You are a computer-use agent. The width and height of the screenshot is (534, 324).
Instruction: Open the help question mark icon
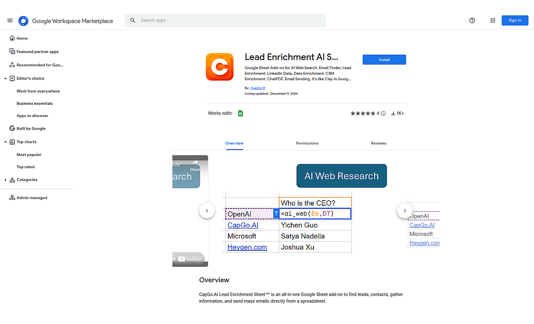click(472, 20)
